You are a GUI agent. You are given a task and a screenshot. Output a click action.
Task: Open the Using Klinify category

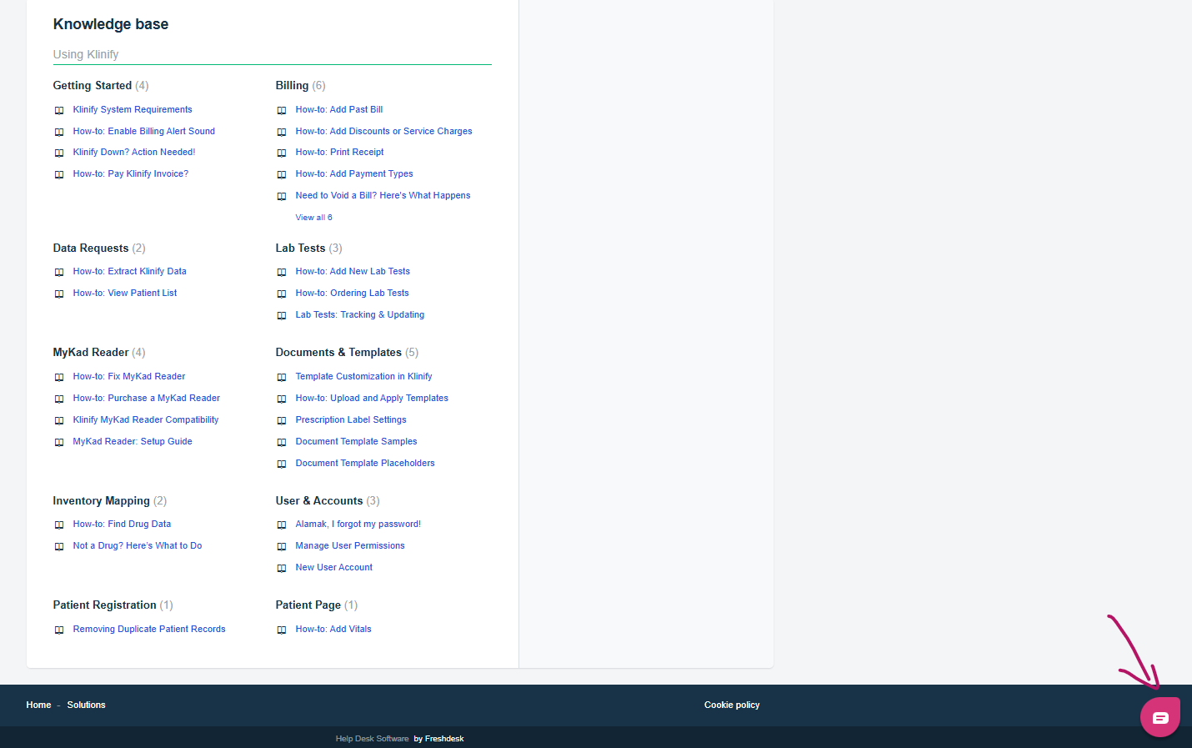point(86,54)
